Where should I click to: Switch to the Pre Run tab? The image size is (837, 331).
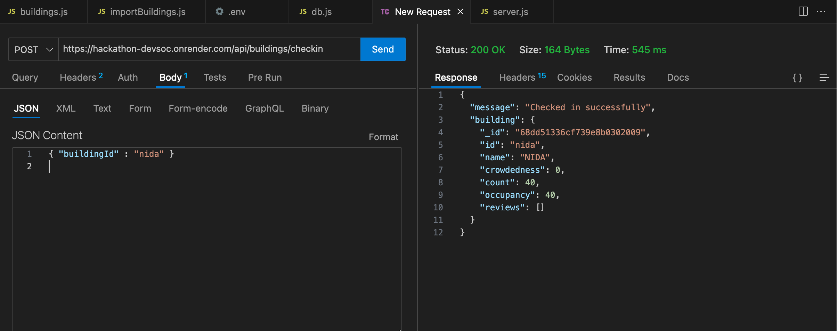pos(265,78)
